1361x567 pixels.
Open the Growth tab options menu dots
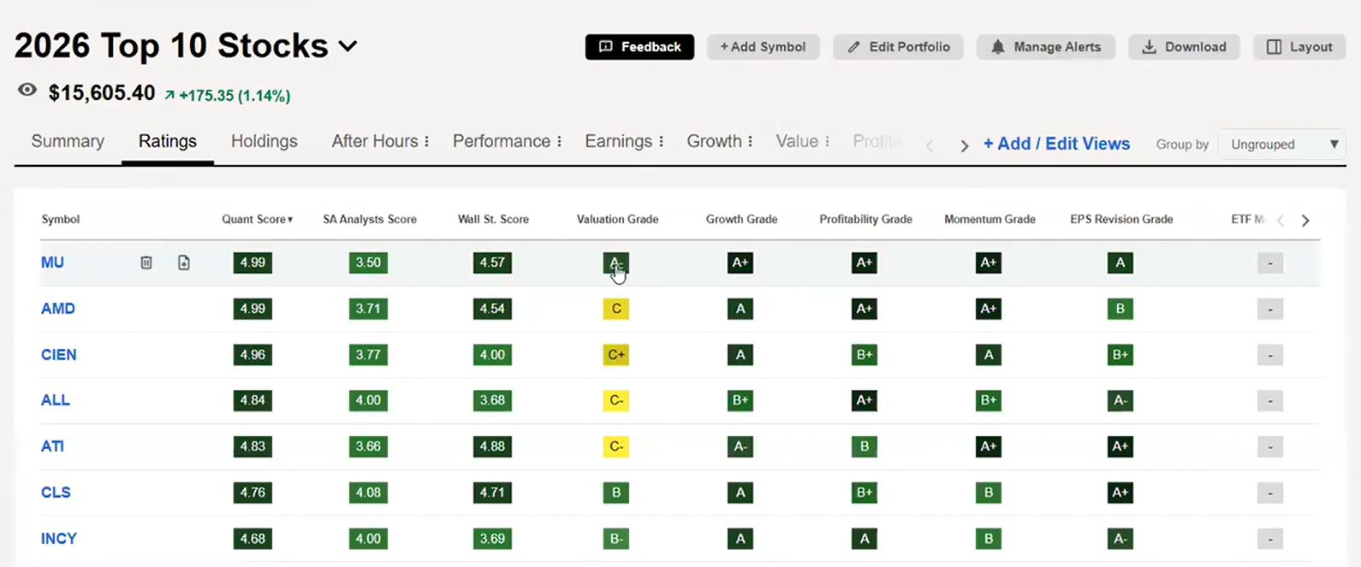[750, 142]
